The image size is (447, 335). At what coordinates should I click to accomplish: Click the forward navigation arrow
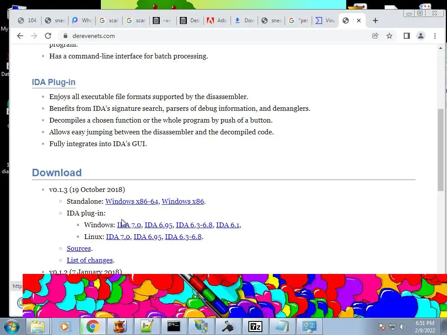click(34, 36)
